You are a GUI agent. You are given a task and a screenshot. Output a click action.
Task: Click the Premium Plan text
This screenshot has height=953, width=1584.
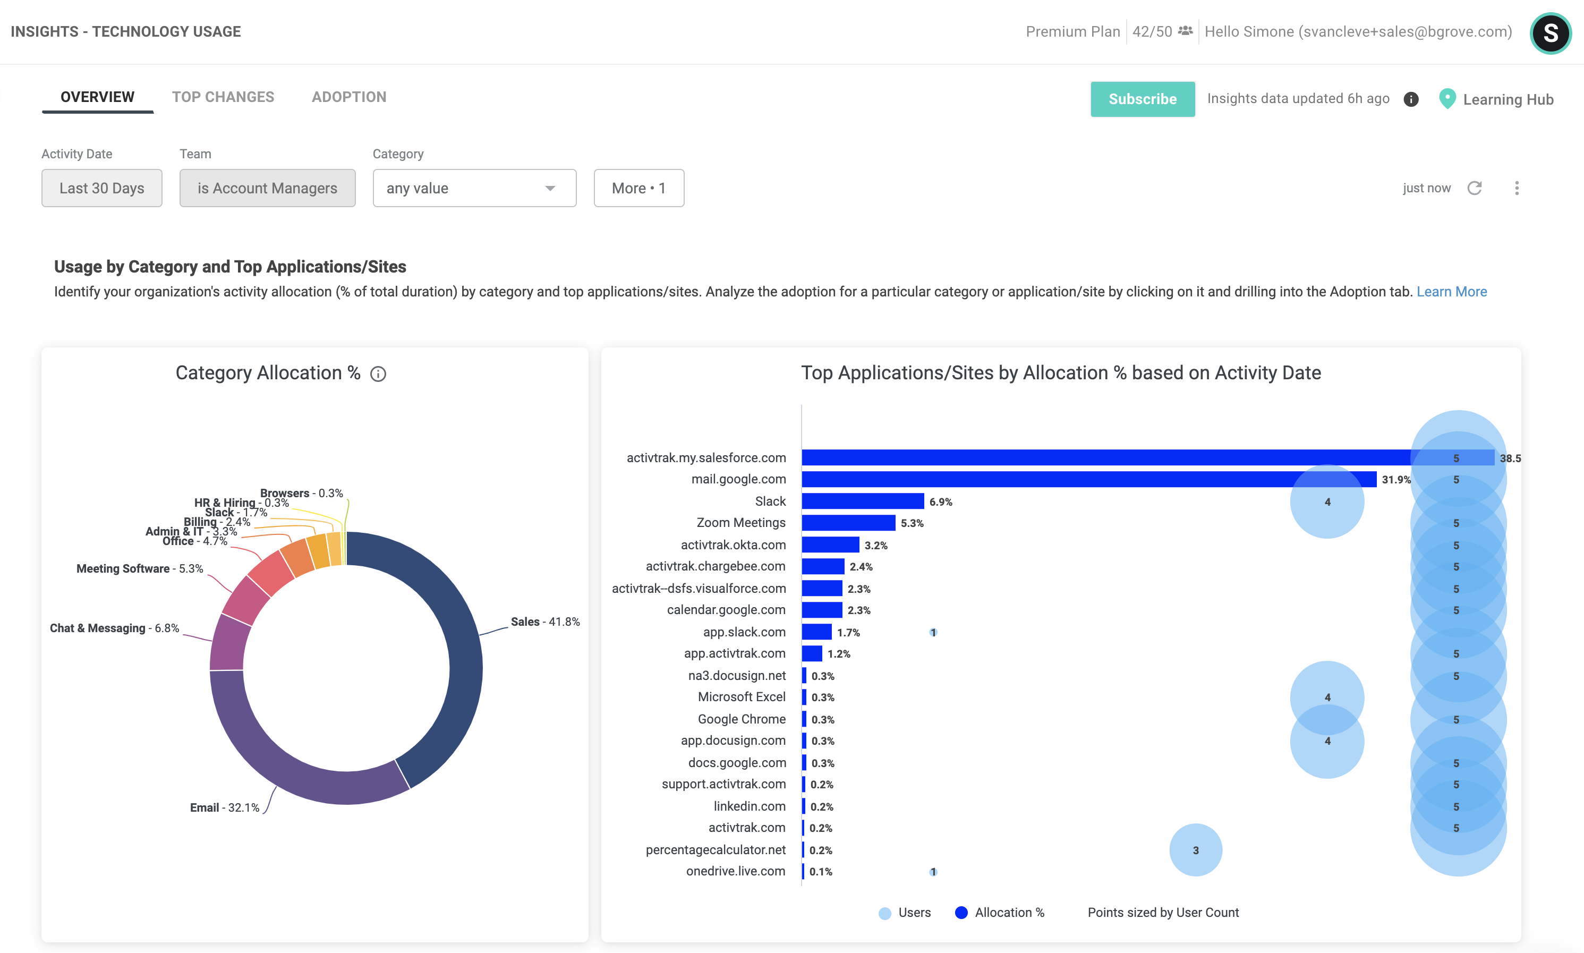[1073, 31]
